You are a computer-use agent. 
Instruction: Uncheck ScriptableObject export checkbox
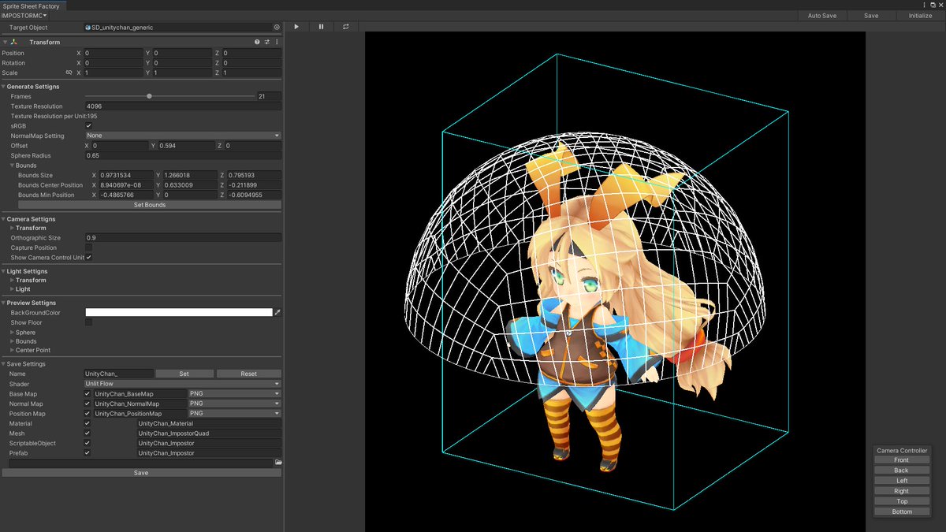[x=88, y=443]
